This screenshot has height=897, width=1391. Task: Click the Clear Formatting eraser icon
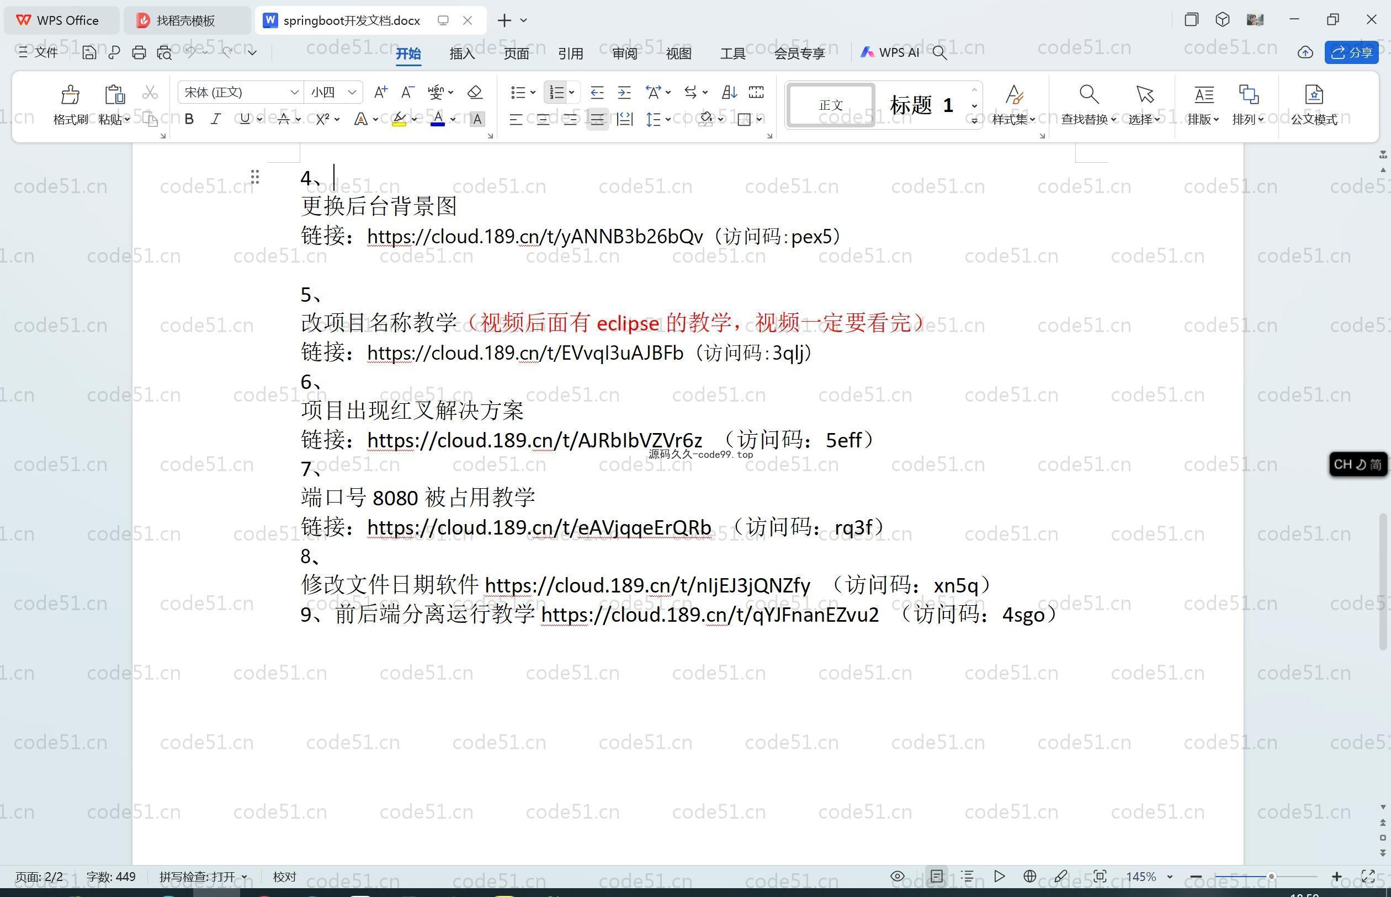(x=474, y=92)
